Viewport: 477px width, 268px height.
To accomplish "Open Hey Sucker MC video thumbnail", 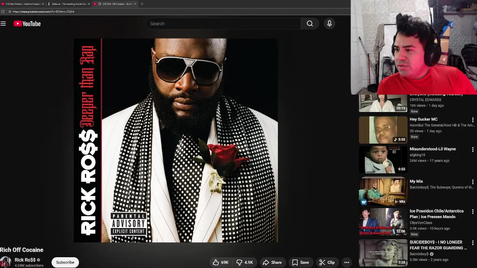I will coord(383,130).
